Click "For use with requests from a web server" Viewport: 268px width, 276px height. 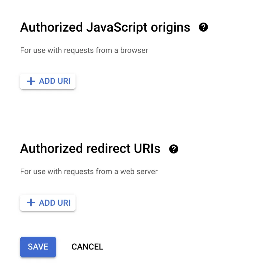89,172
